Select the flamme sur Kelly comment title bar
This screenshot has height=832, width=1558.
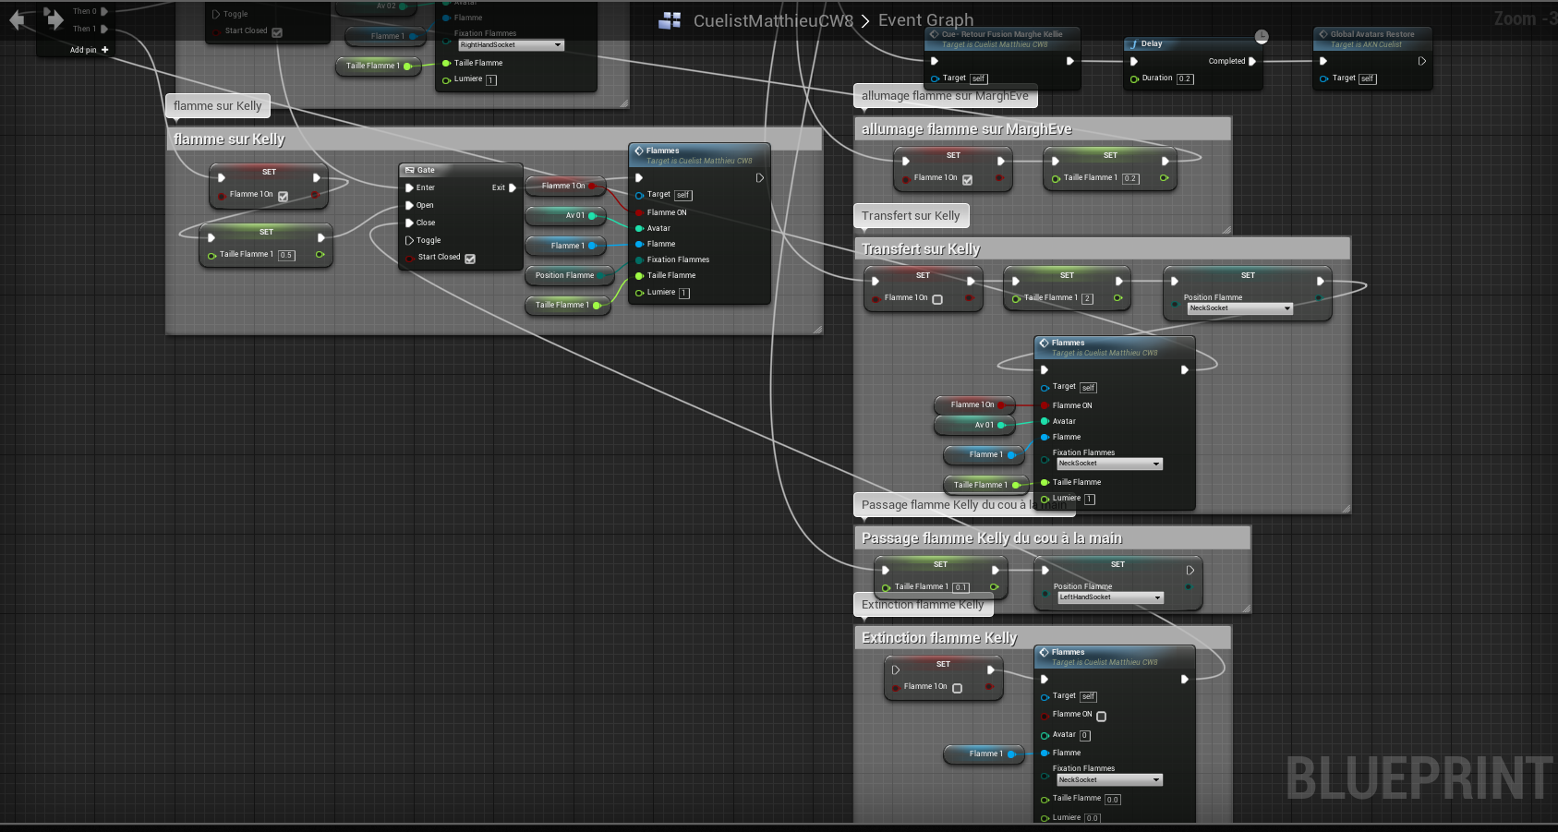click(x=494, y=139)
